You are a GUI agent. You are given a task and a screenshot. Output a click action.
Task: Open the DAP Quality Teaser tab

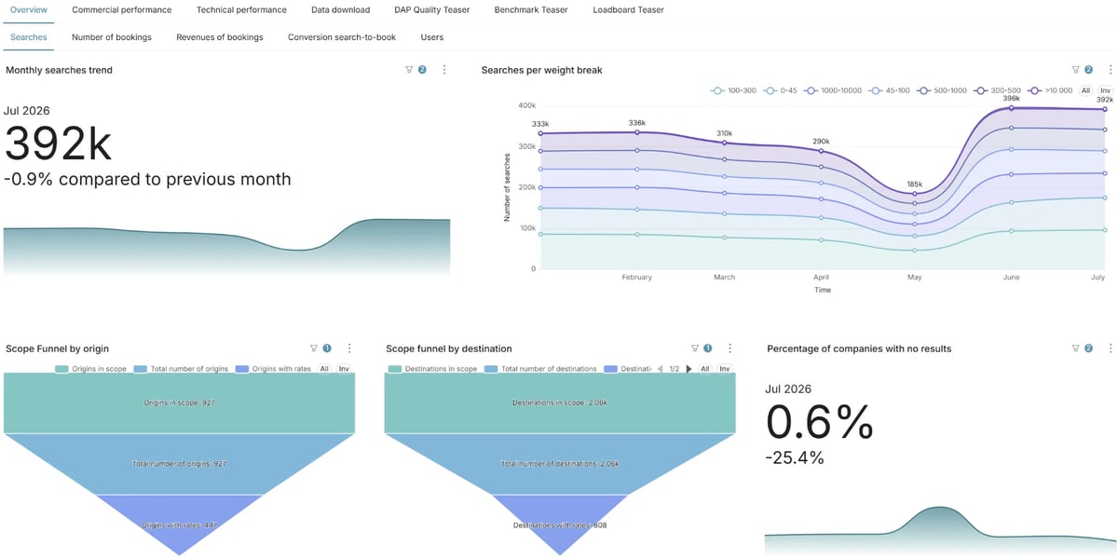coord(432,9)
